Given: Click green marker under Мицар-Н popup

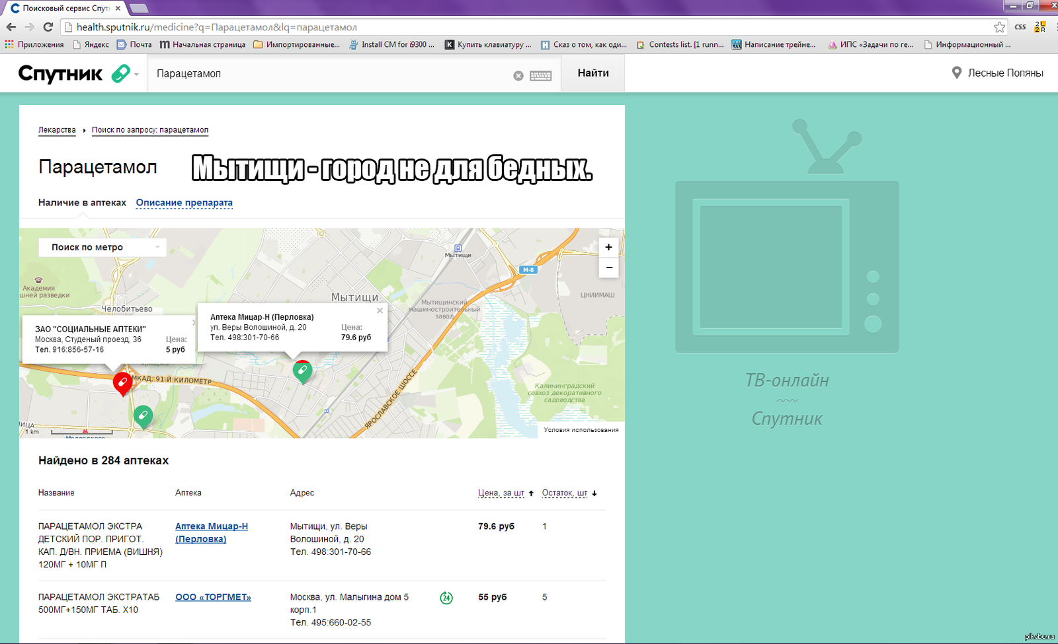Looking at the screenshot, I should pos(302,372).
